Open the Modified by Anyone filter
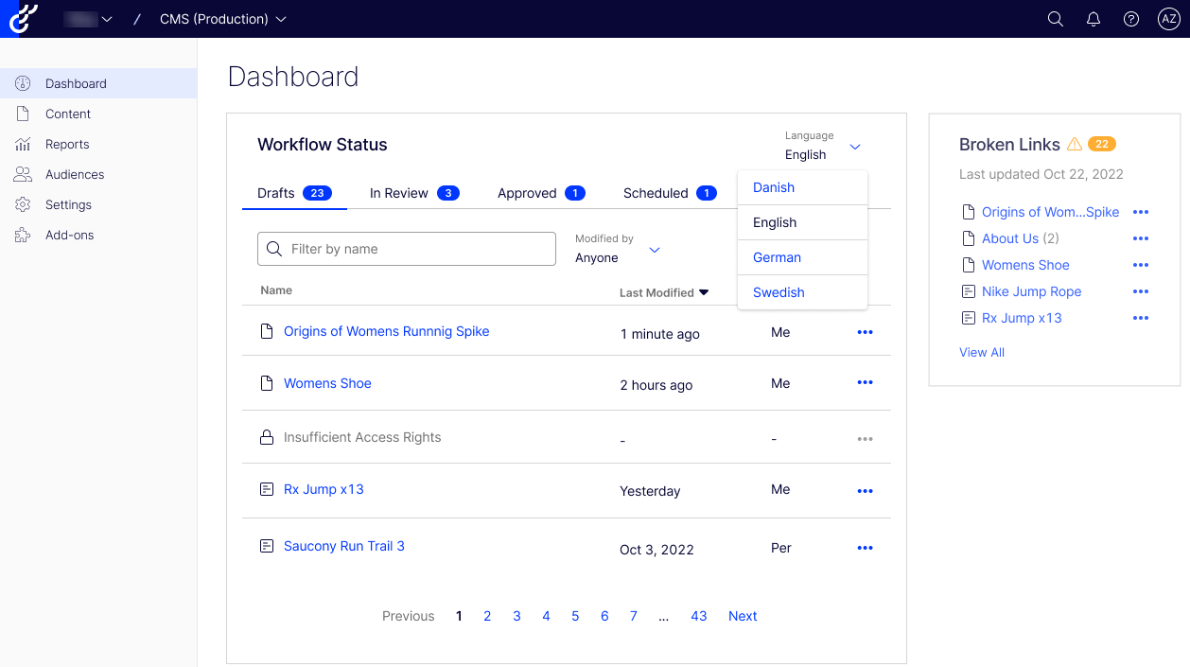This screenshot has height=667, width=1190. 653,250
